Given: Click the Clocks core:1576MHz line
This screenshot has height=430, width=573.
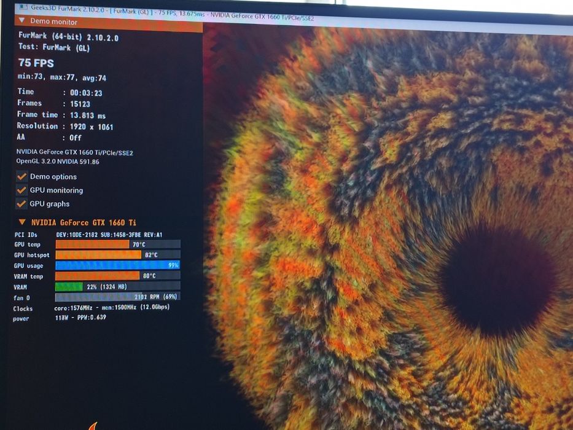Looking at the screenshot, I should coord(112,308).
